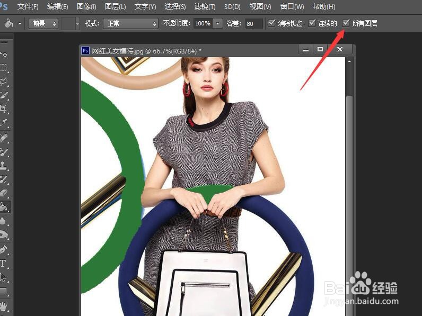Toggle the 连续的 contiguous checkbox
The width and height of the screenshot is (422, 316).
[x=312, y=23]
